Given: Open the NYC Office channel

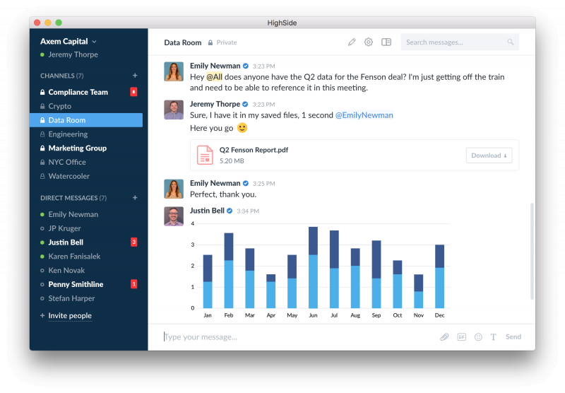Looking at the screenshot, I should click(85, 163).
